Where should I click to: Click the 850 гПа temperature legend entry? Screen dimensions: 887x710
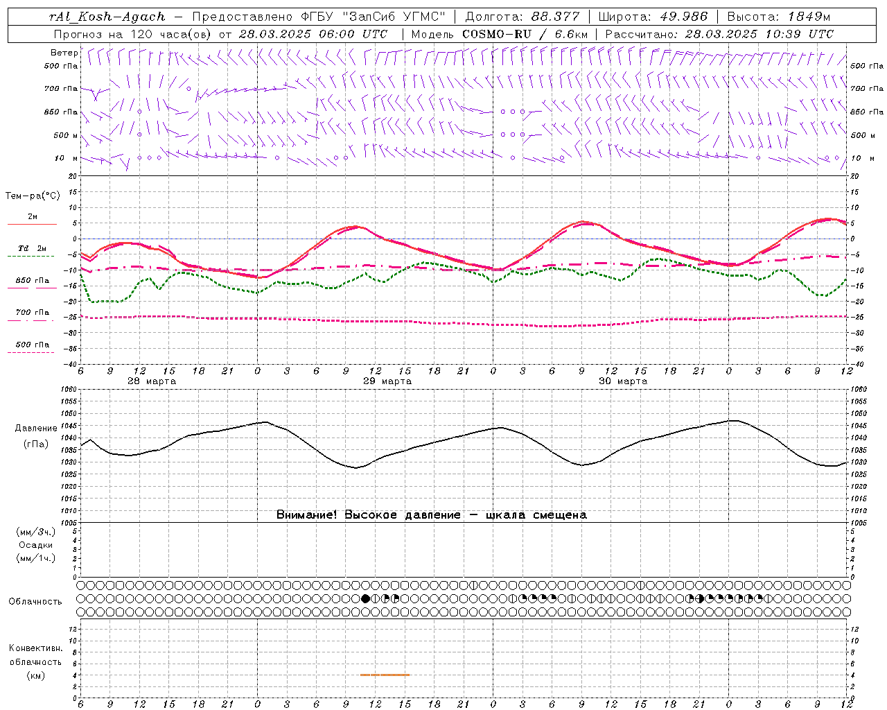[x=32, y=283]
